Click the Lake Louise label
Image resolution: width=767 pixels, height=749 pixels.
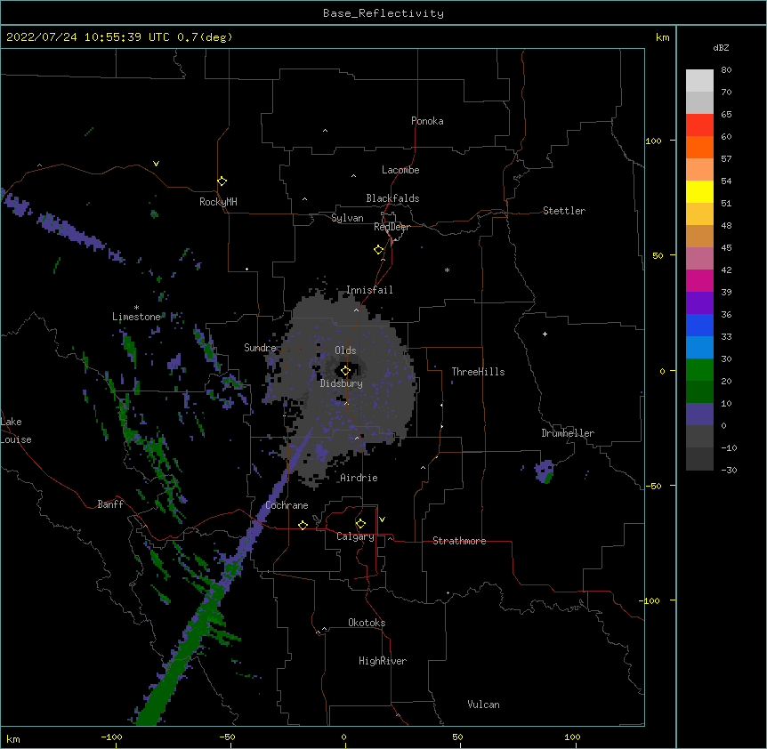[x=16, y=431]
